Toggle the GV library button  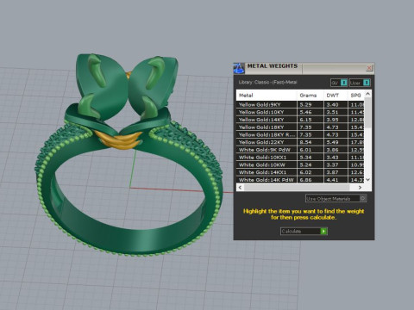point(339,83)
